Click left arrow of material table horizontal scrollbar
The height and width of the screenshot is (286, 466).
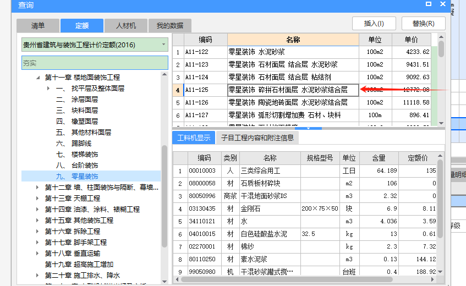[177, 279]
